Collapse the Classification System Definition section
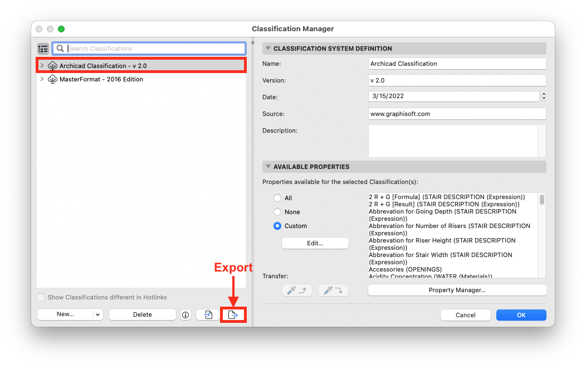The height and width of the screenshot is (368, 586). (268, 49)
